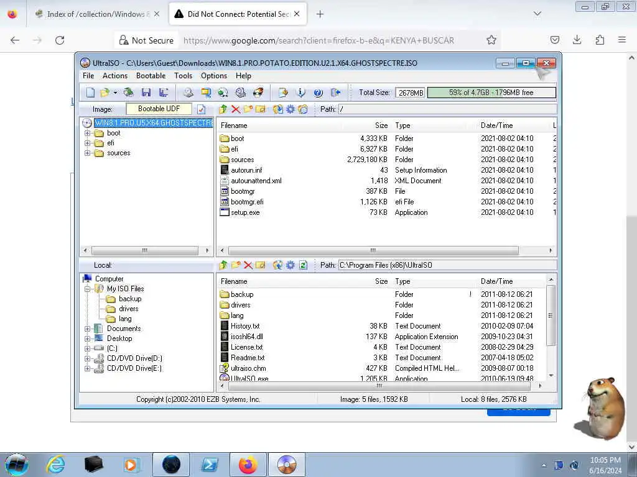Open dropdown arrow next to Open icon
The width and height of the screenshot is (637, 477).
click(x=115, y=93)
